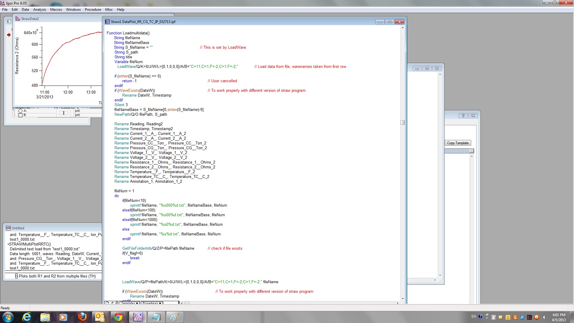This screenshot has width=574, height=323.
Task: Click 'Ready' status bar text
Action: click(5, 308)
